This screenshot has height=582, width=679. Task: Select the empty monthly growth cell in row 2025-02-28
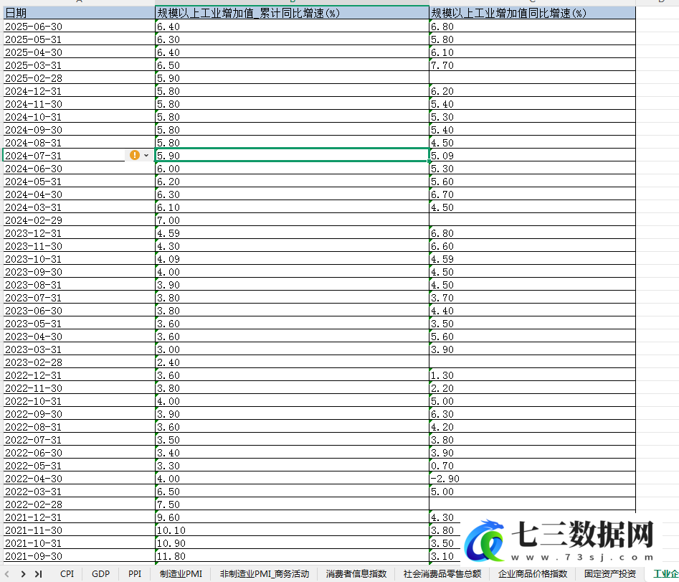coord(533,78)
